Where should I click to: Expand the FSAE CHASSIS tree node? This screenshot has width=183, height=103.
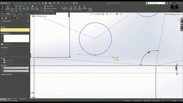point(31,16)
